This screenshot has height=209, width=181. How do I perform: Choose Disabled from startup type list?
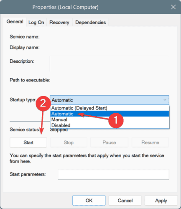click(110, 125)
